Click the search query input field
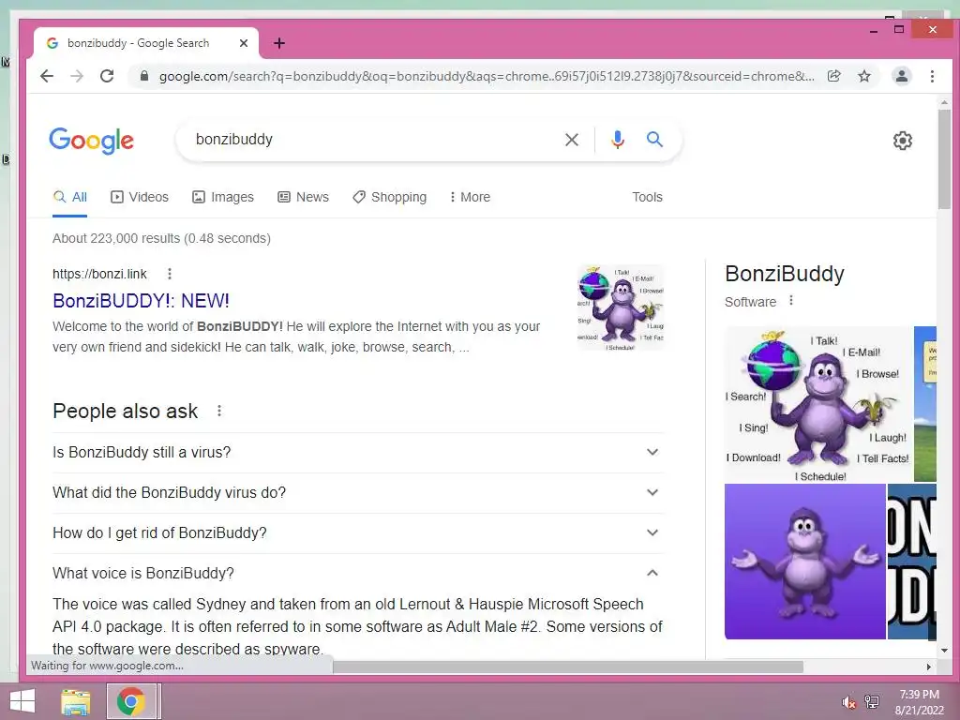This screenshot has height=720, width=960. [x=373, y=140]
